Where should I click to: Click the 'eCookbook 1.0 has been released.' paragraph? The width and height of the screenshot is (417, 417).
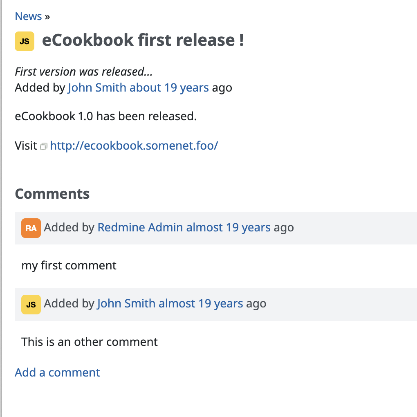coord(105,117)
